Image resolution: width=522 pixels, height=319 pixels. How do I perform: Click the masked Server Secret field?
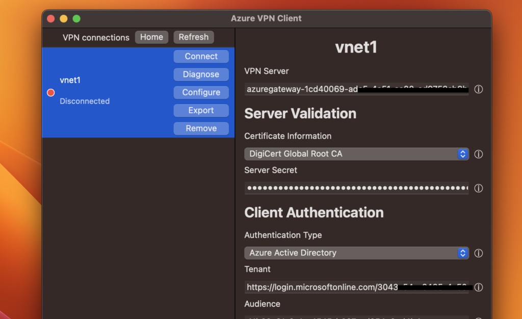pos(356,188)
